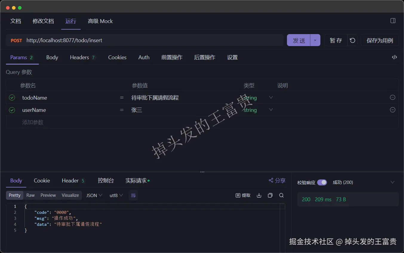Click the 发送 send button

299,40
